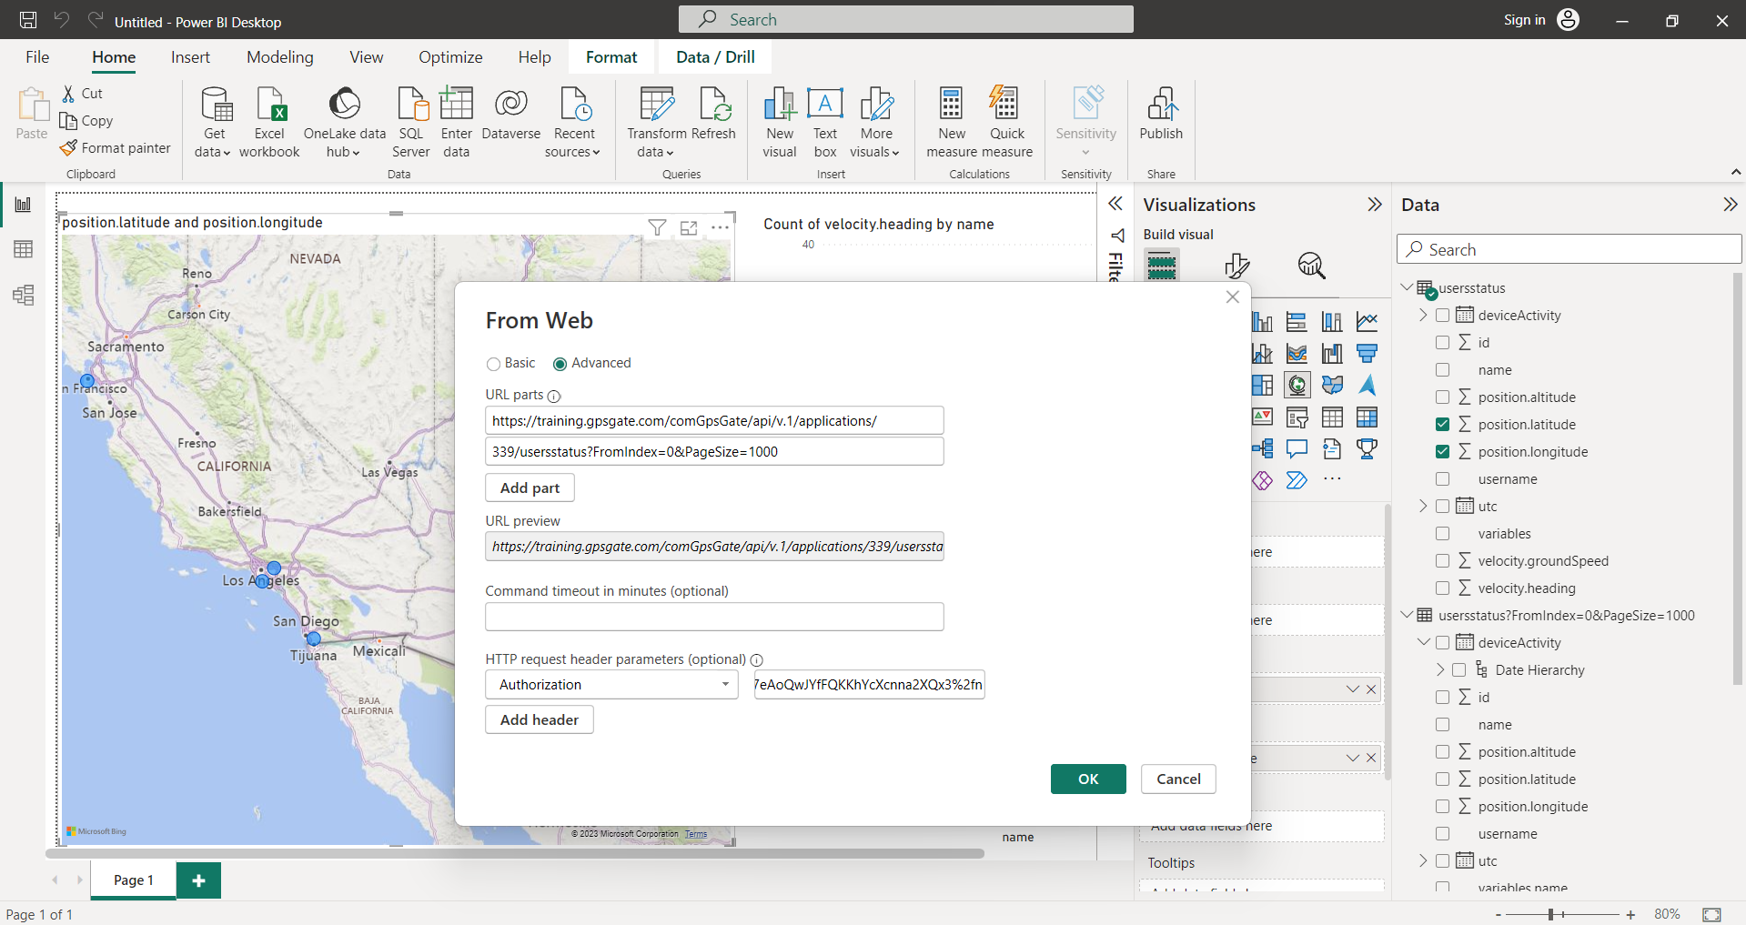The height and width of the screenshot is (925, 1746).
Task: Expand the utc field hierarchy
Action: pos(1424,507)
